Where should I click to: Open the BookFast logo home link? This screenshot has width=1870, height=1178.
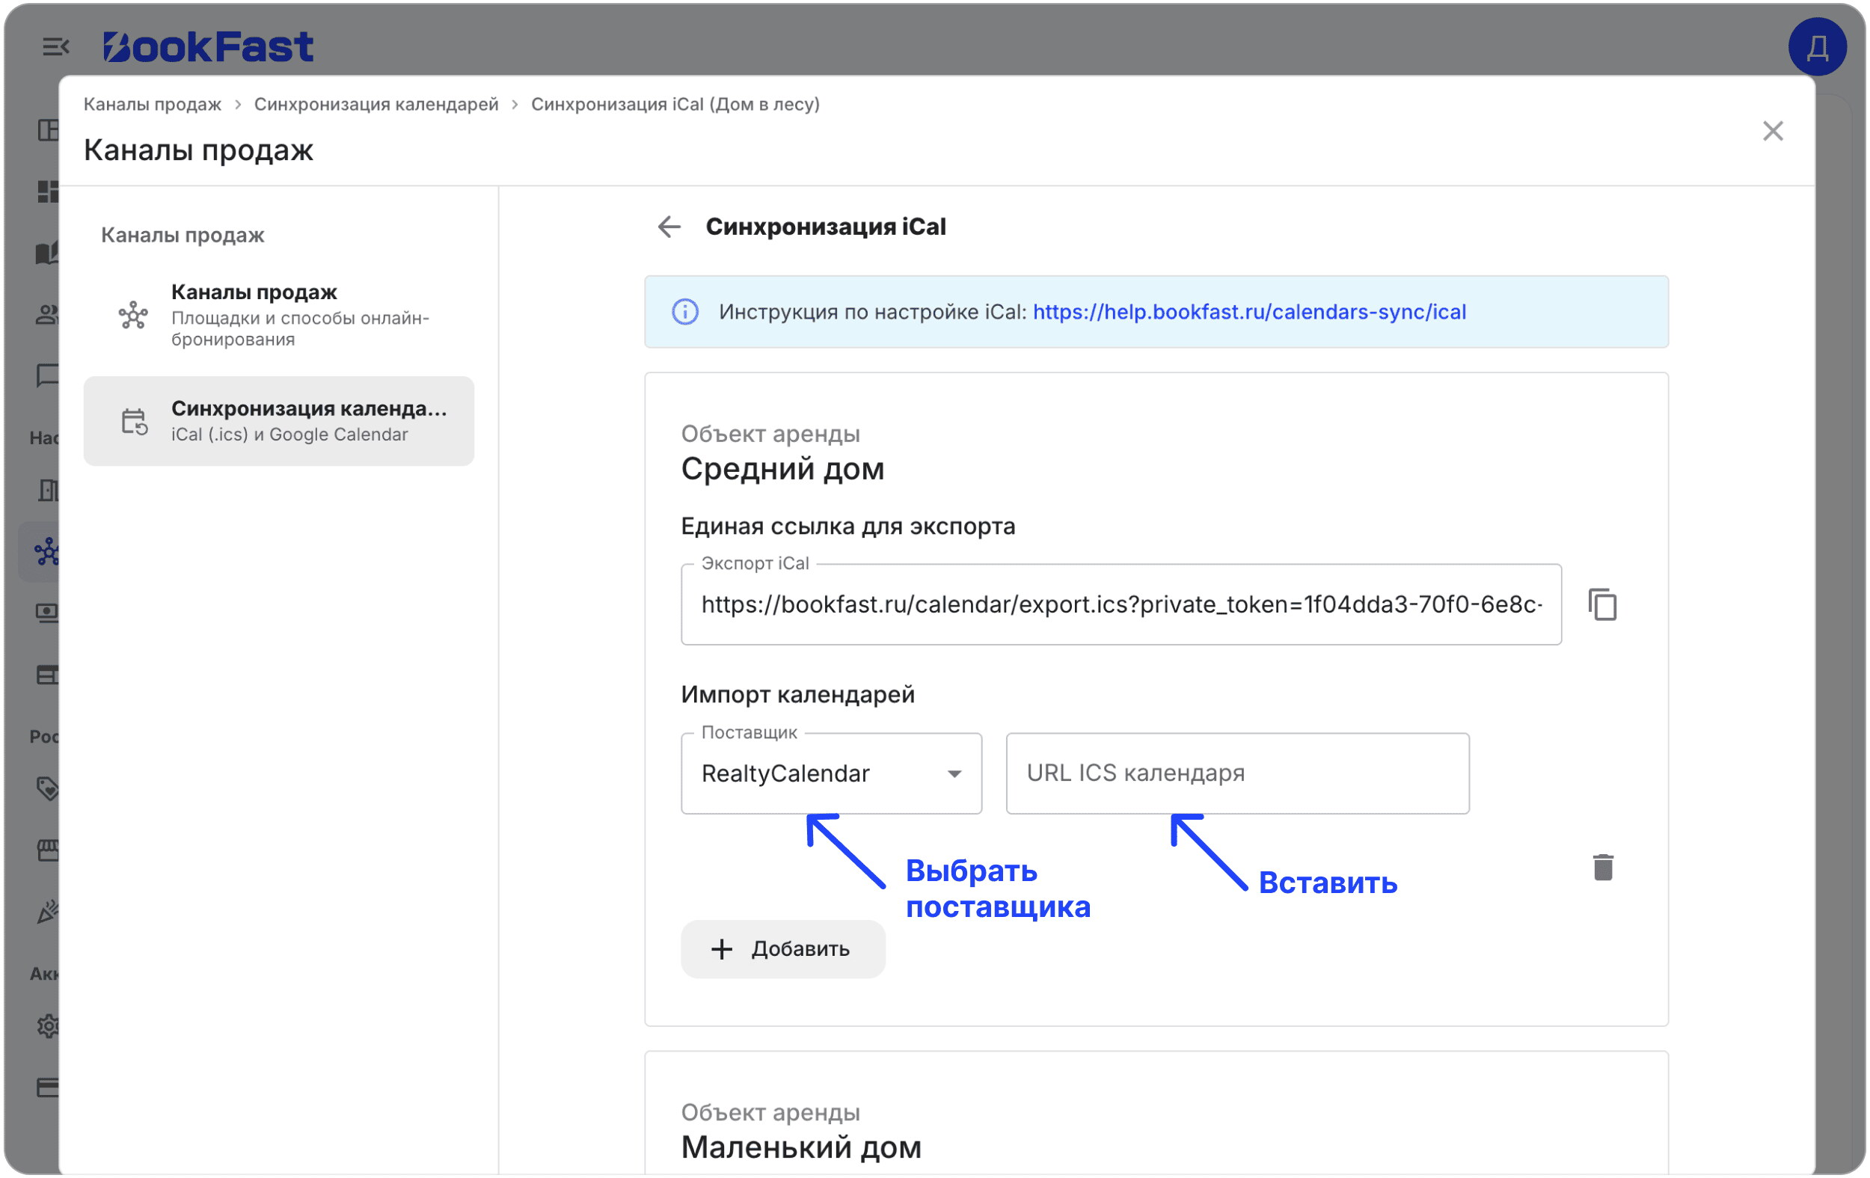pos(208,46)
